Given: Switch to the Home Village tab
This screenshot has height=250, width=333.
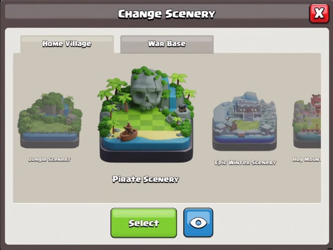Looking at the screenshot, I should pos(67,44).
